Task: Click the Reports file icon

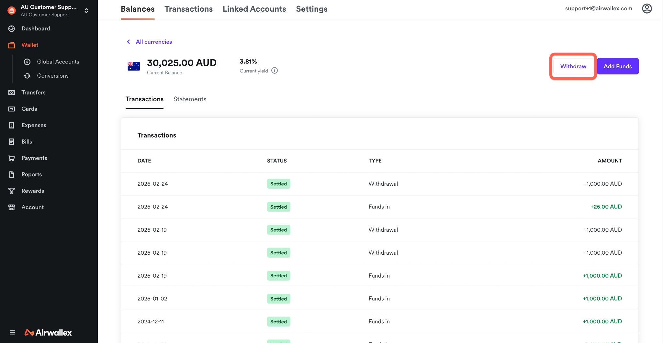Action: pyautogui.click(x=12, y=174)
